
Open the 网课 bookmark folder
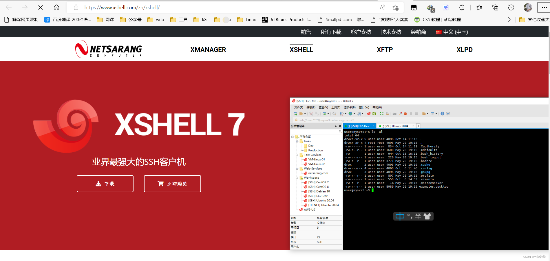pyautogui.click(x=105, y=20)
